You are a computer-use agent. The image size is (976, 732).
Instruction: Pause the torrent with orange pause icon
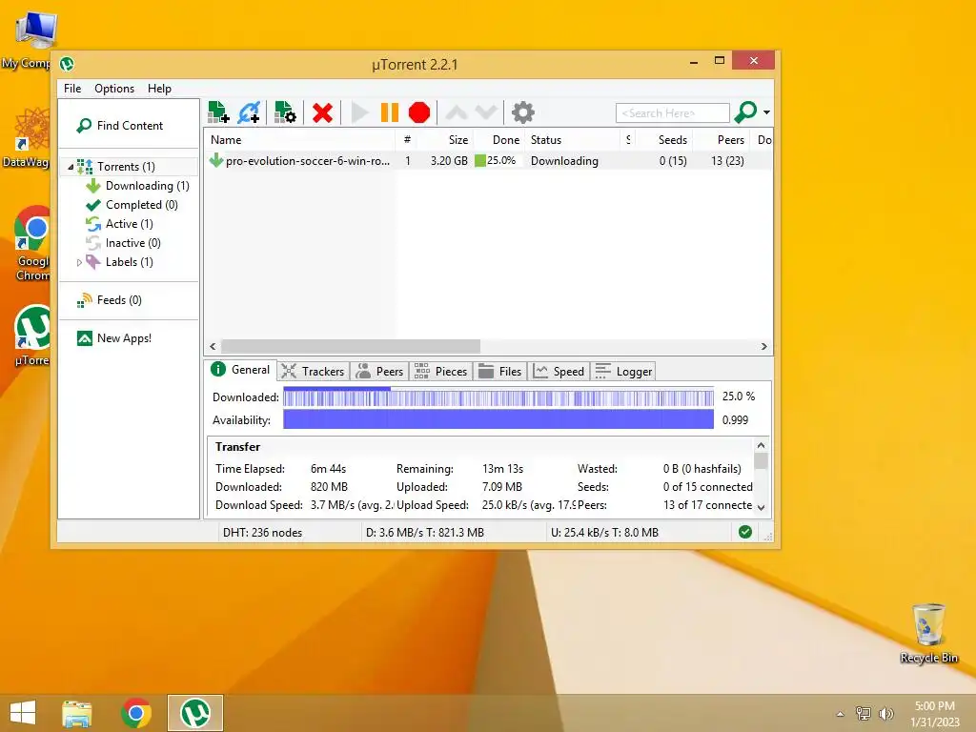tap(390, 112)
